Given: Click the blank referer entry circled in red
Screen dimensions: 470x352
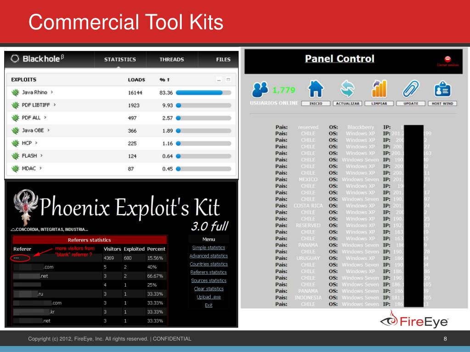Looking at the screenshot, I should point(20,258).
